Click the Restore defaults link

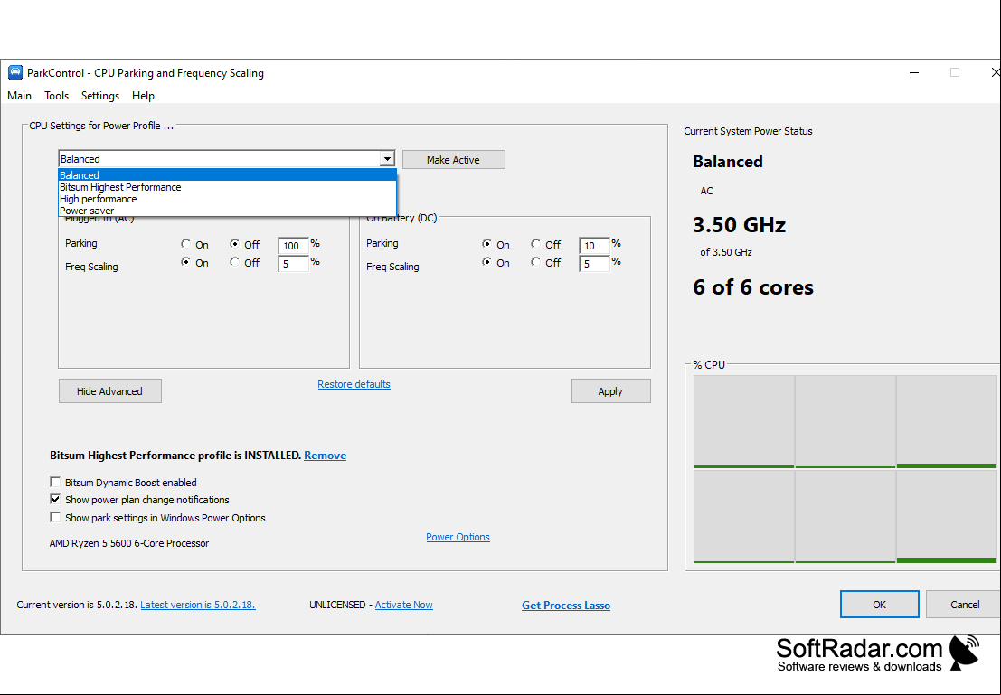(x=354, y=384)
